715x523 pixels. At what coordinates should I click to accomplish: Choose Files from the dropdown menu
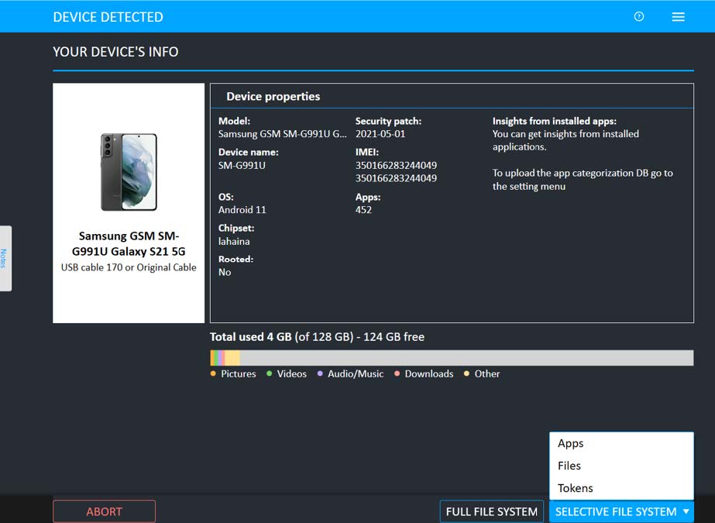tap(621, 466)
